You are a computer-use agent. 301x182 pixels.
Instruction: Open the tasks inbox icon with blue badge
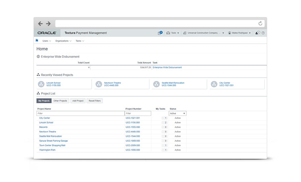[160, 33]
